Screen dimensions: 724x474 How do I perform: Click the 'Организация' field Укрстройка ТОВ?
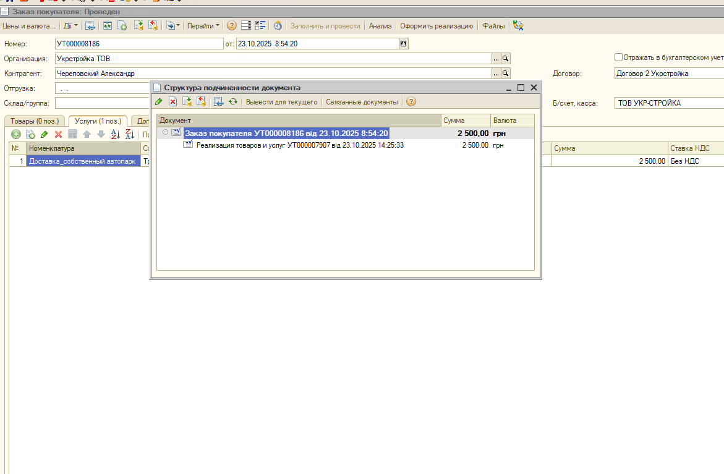coord(273,59)
